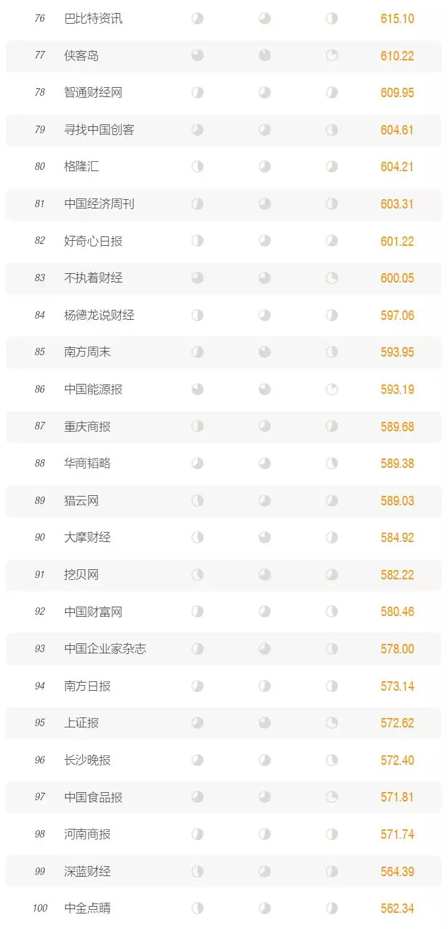Open the 中国企业家杂志 entry name

105,649
